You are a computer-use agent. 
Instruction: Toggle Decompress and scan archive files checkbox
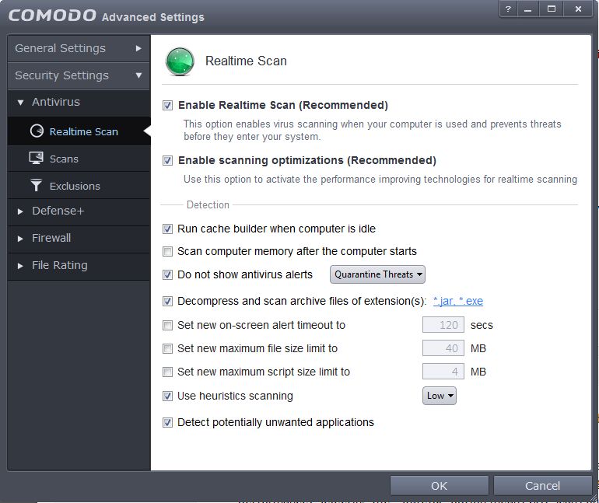pyautogui.click(x=167, y=301)
